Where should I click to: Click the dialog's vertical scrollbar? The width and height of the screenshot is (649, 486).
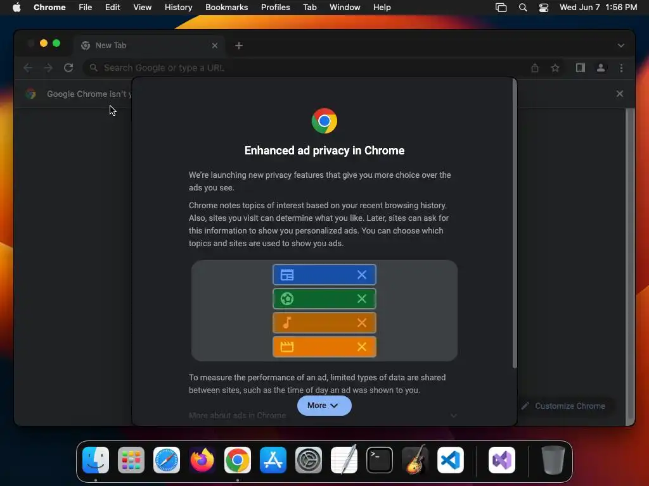(515, 223)
